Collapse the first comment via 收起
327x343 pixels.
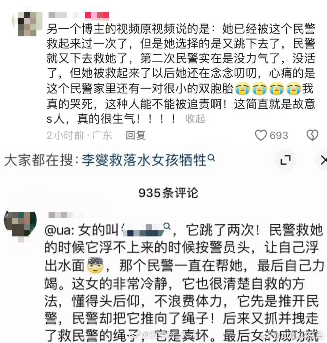tap(195, 119)
